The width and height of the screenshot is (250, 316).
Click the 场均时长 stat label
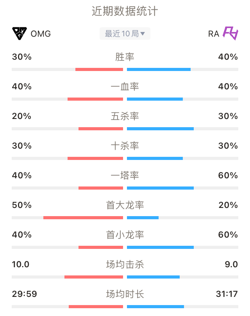pyautogui.click(x=125, y=294)
